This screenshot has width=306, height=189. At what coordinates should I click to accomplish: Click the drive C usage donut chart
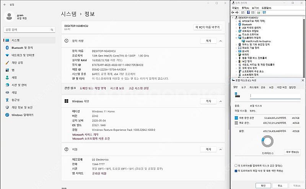tap(267, 141)
